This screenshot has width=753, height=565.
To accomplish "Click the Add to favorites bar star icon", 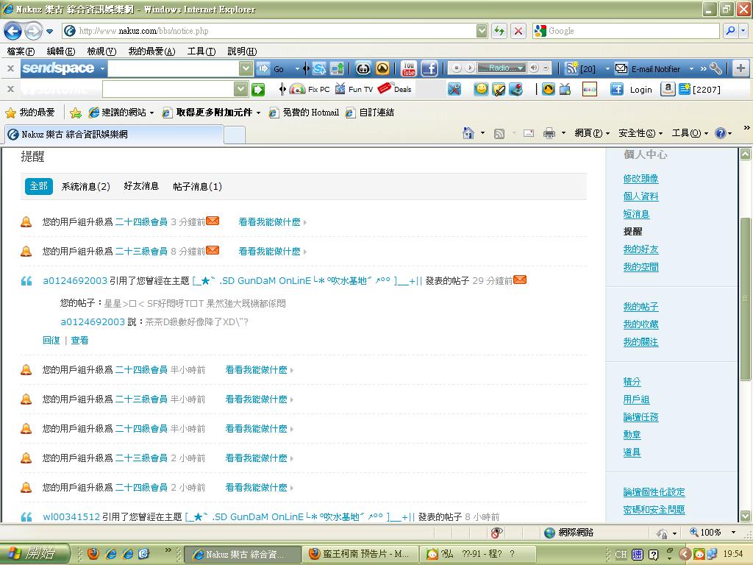I will click(76, 113).
